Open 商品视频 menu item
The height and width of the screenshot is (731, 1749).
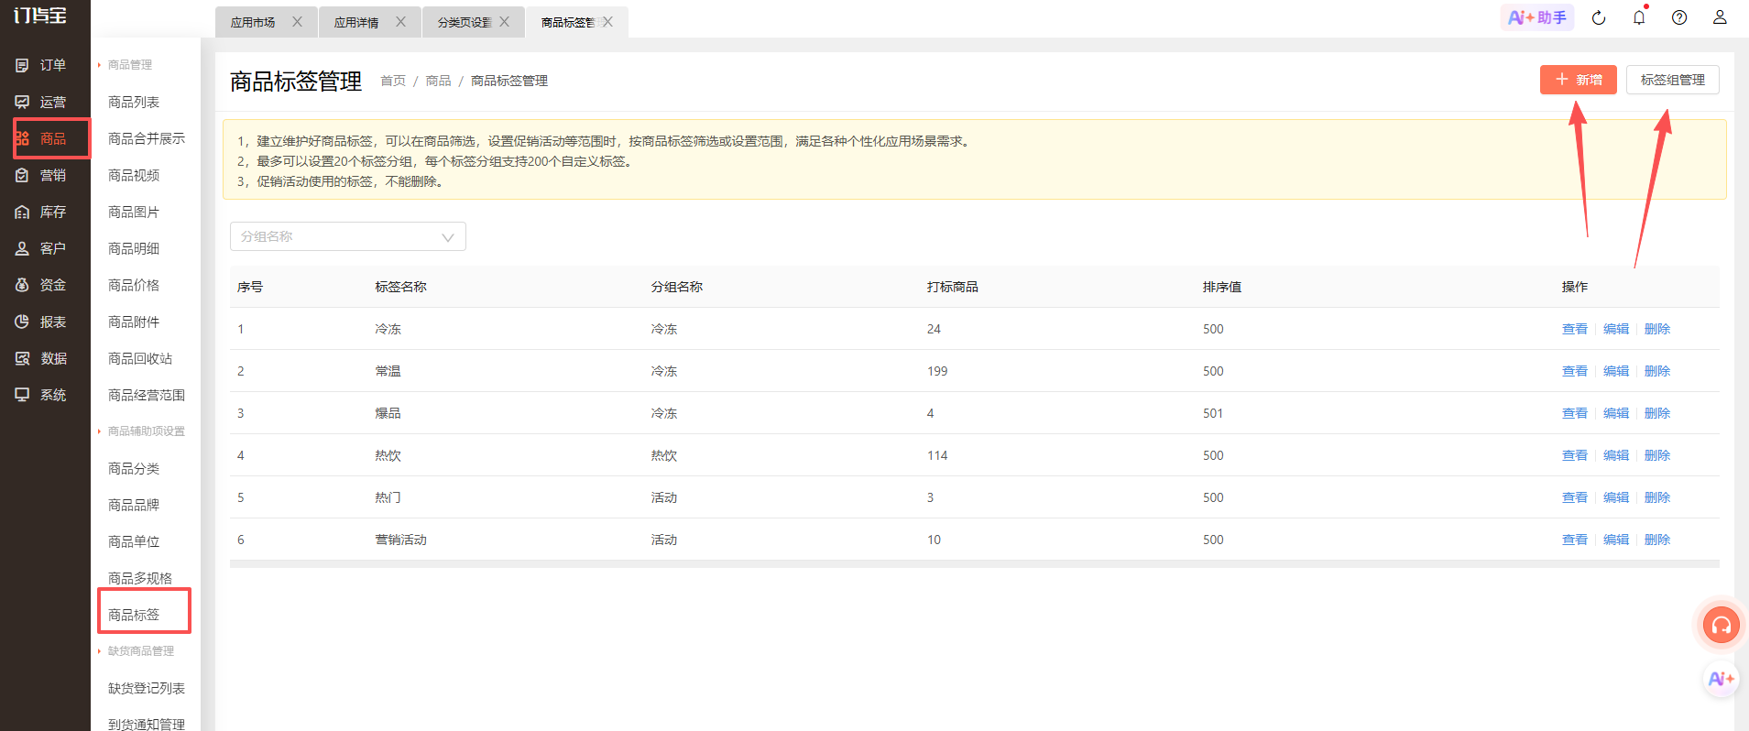tap(134, 175)
